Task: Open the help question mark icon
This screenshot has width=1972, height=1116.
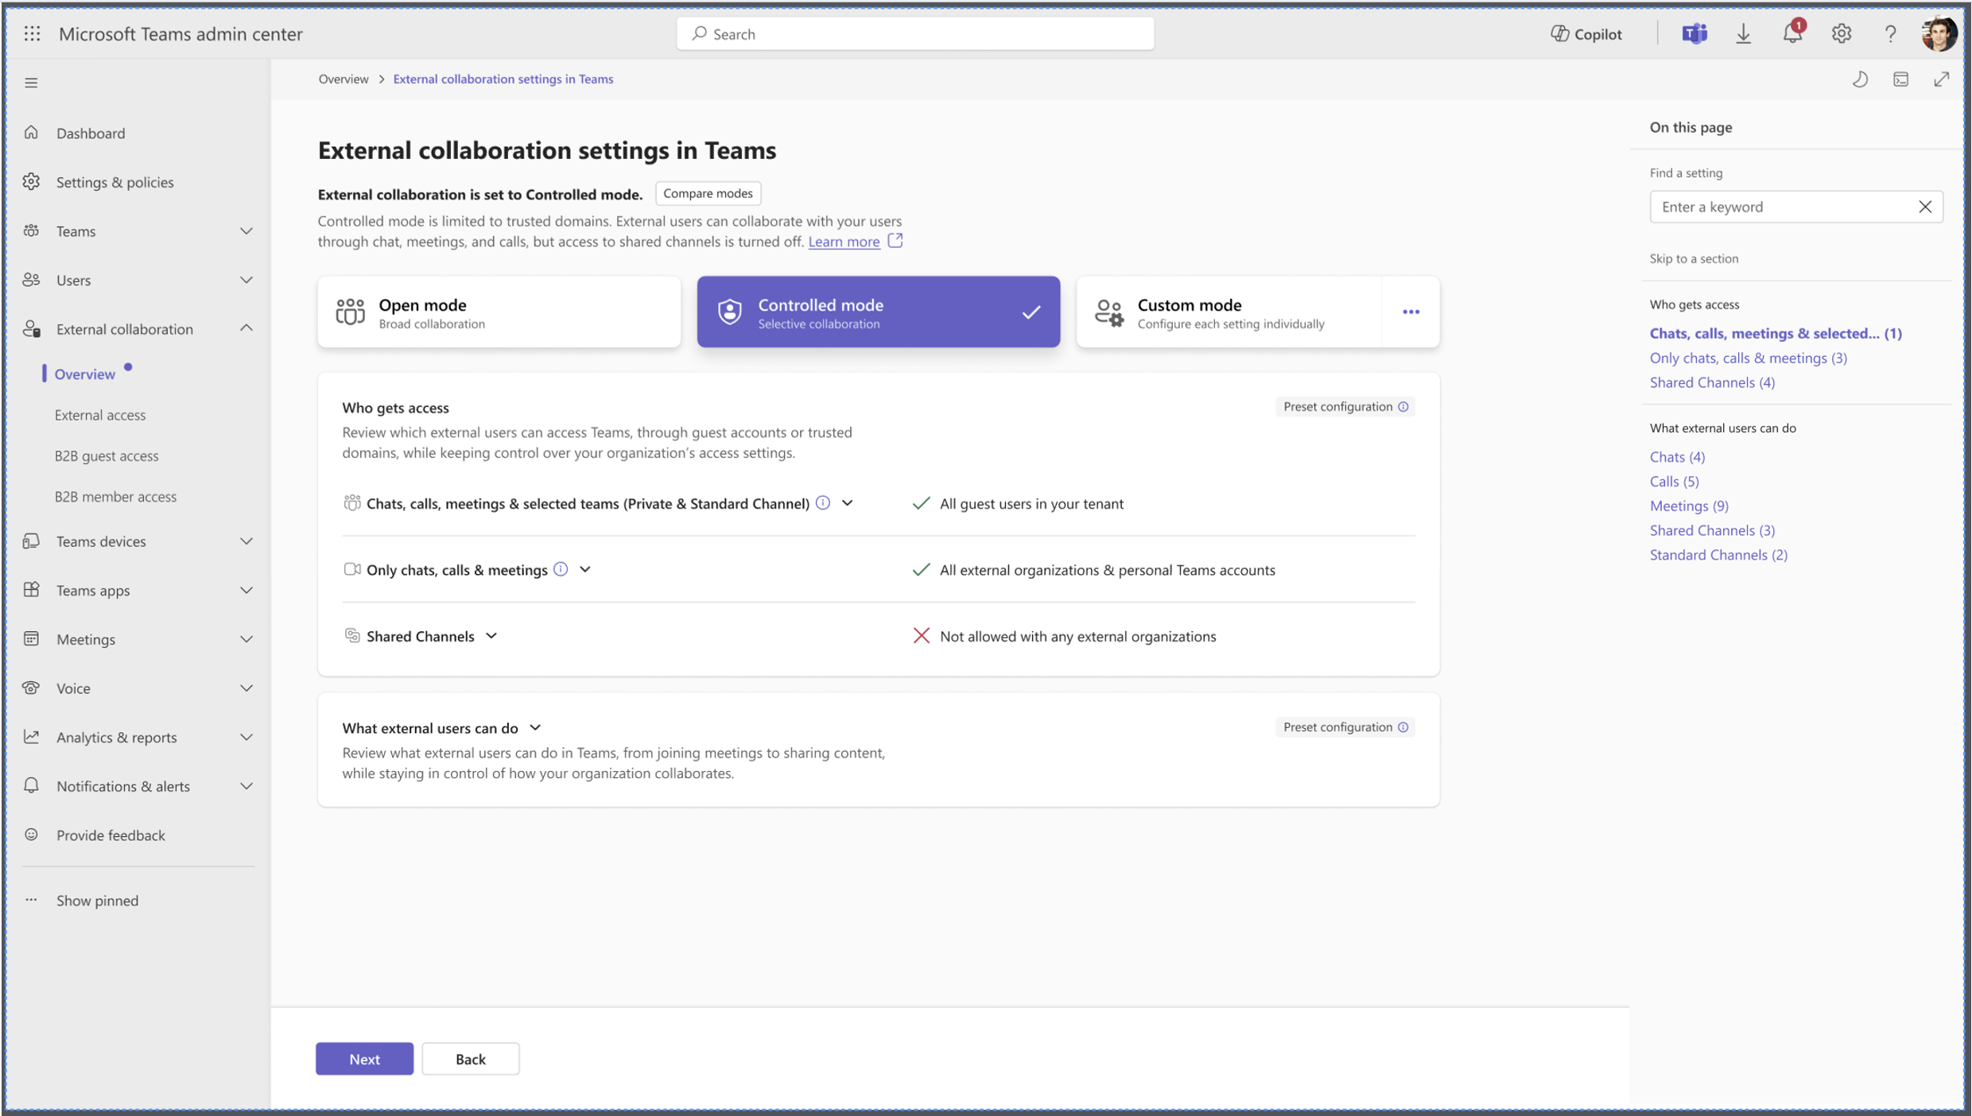Action: point(1890,33)
